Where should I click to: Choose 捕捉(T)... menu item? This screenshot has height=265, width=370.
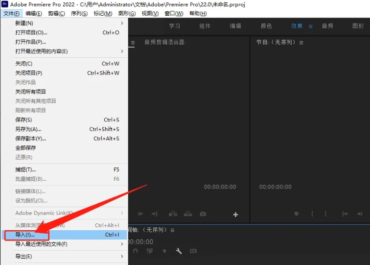click(64, 169)
